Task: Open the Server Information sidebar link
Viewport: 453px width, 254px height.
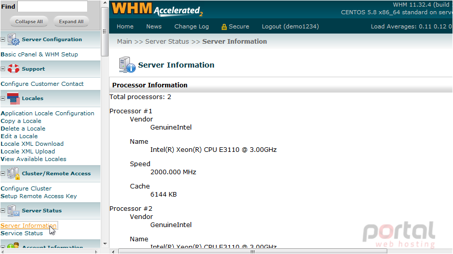Action: click(x=29, y=226)
